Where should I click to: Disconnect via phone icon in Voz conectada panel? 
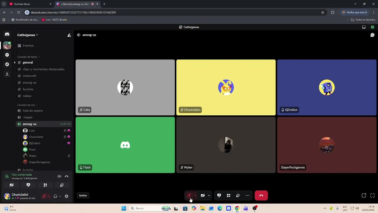[66, 176]
